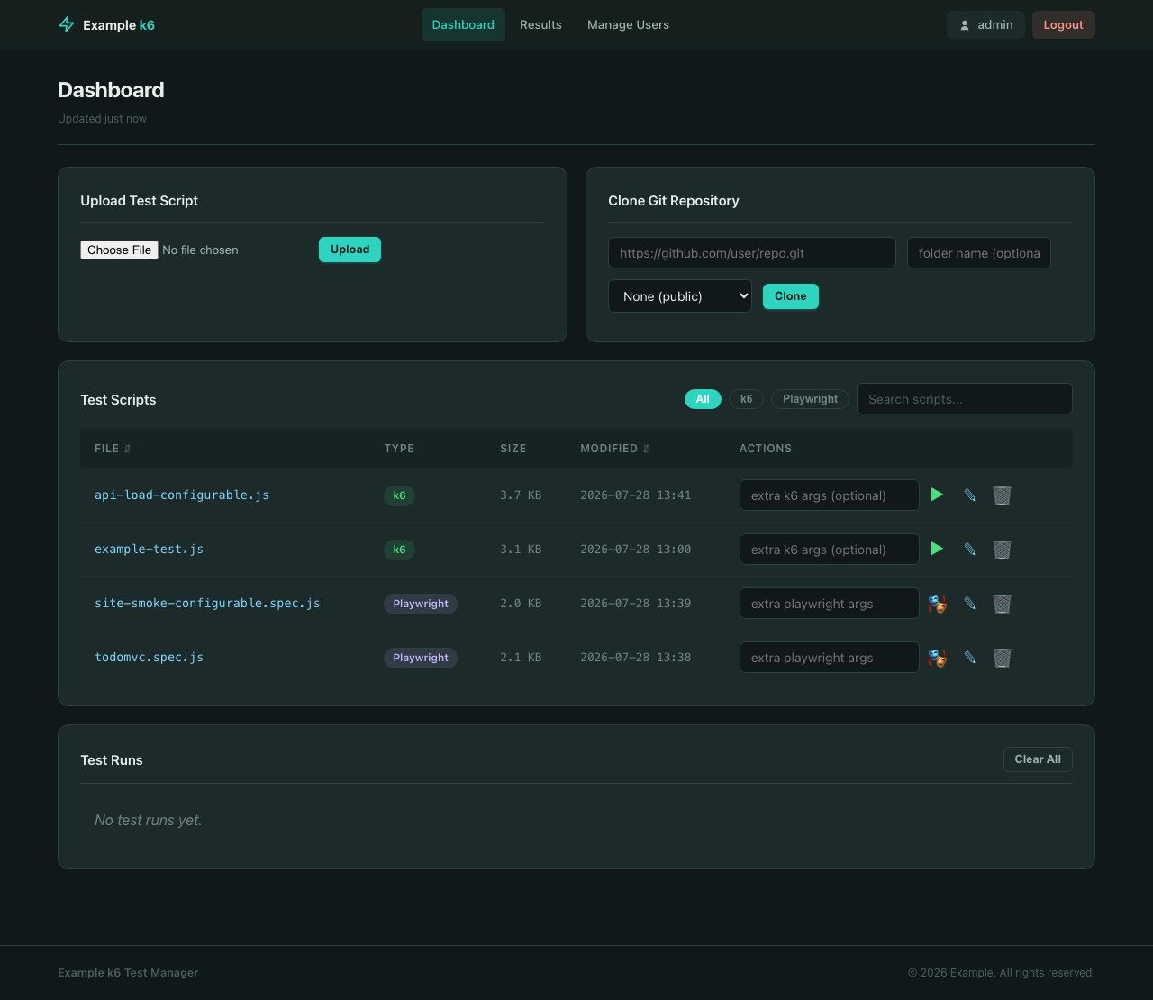Viewport: 1153px width, 1000px height.
Task: Open the api-load-configurable.js file link
Action: 182,495
